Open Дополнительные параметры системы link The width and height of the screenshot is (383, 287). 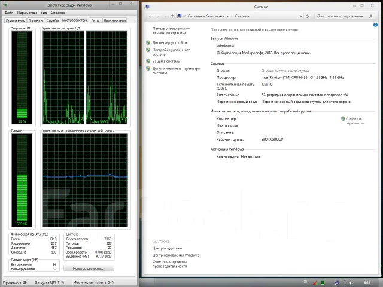177,71
